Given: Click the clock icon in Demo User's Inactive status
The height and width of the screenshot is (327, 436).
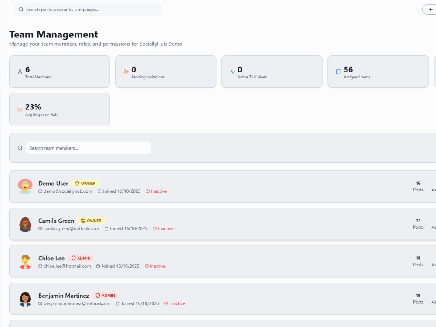Looking at the screenshot, I should tap(148, 191).
